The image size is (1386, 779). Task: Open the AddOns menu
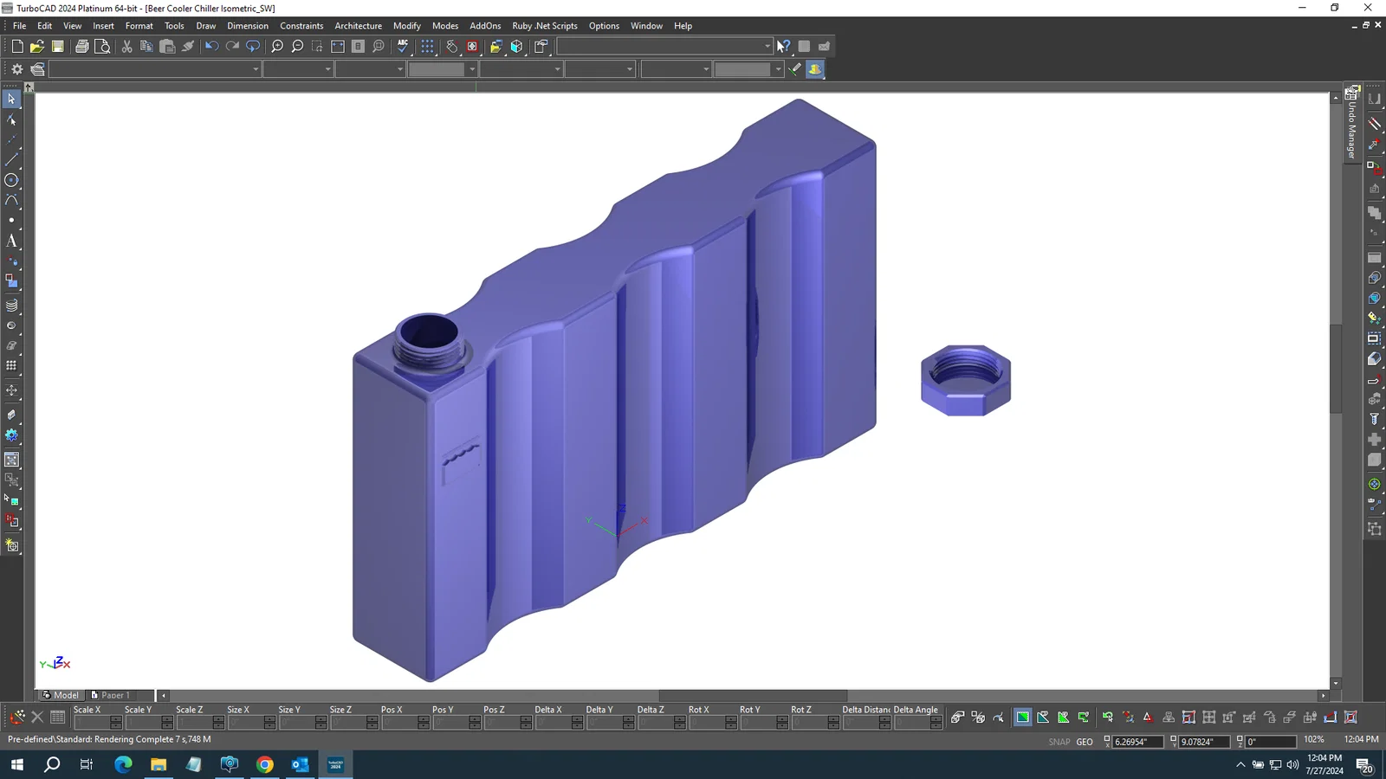tap(485, 26)
